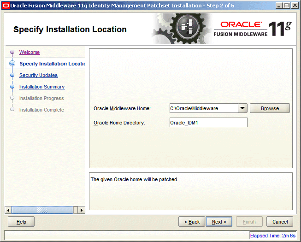Open the Help button
The image size is (301, 242).
(x=21, y=222)
